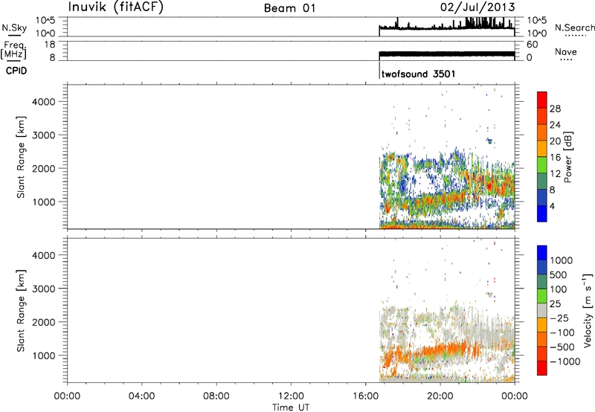Image resolution: width=595 pixels, height=412 pixels.
Task: Click the date "02/Jul/2013"
Action: click(477, 7)
